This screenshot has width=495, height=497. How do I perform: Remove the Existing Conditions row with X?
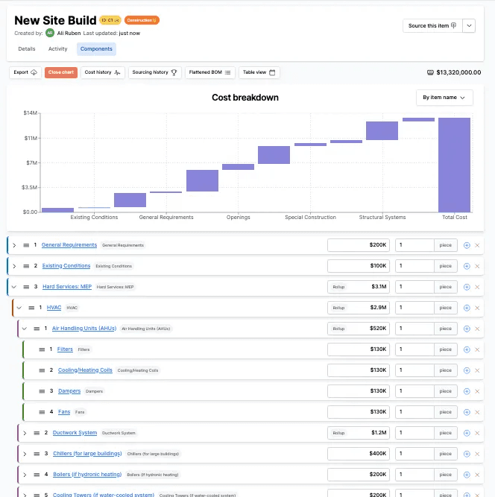[477, 266]
